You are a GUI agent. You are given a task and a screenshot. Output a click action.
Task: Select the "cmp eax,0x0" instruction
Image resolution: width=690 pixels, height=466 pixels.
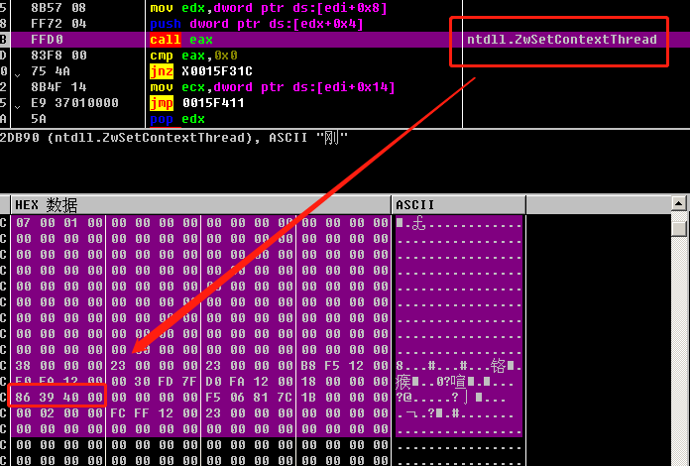tap(194, 56)
